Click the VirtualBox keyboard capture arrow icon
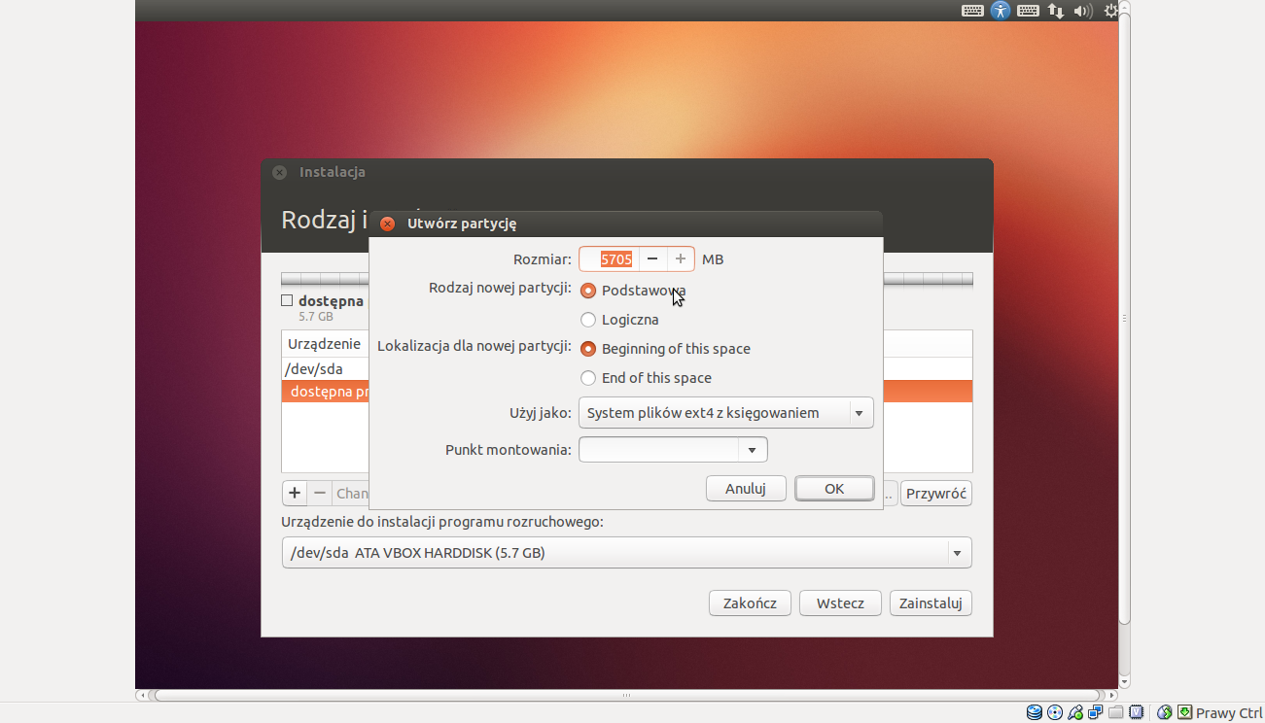Viewport: 1265px width, 723px height. pos(1184,712)
